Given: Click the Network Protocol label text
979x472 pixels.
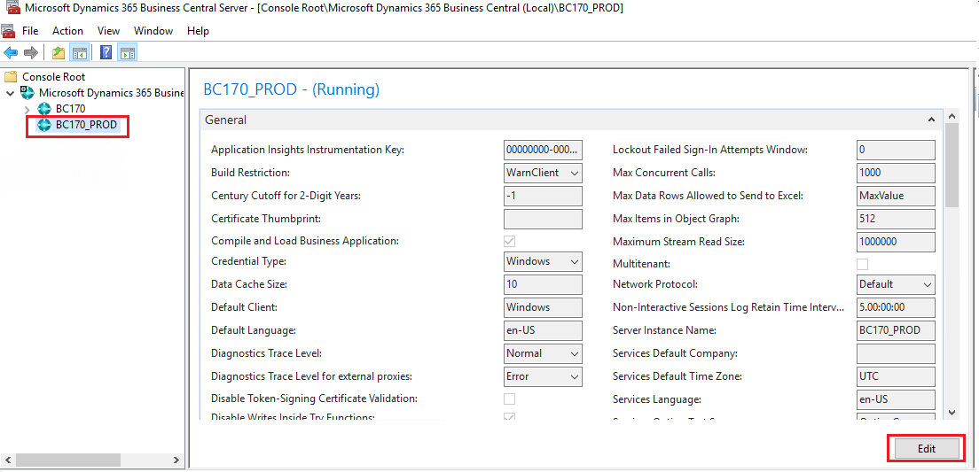Looking at the screenshot, I should (654, 284).
